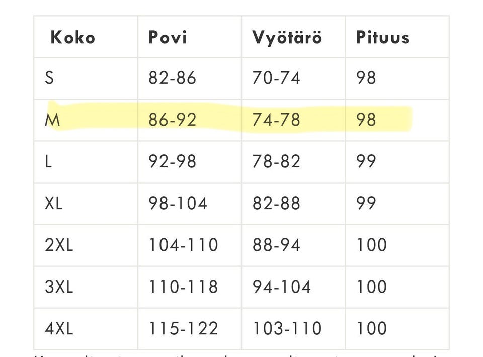Click the 98-104 bust measurement
The height and width of the screenshot is (357, 483).
(178, 203)
